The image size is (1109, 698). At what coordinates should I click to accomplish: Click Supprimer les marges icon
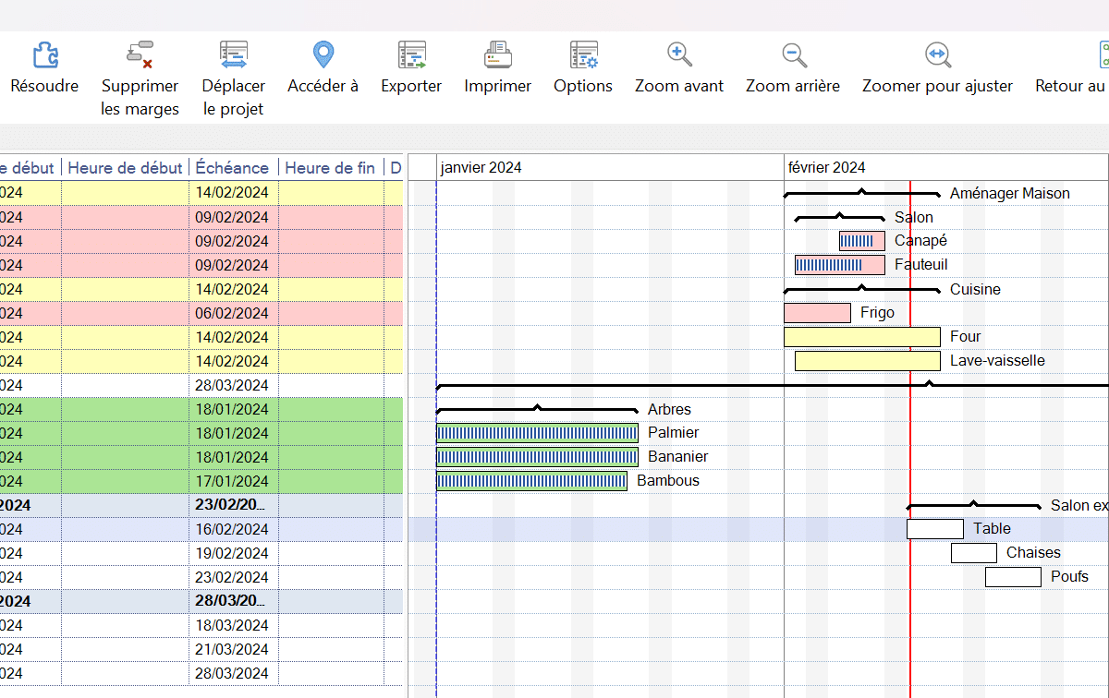140,55
